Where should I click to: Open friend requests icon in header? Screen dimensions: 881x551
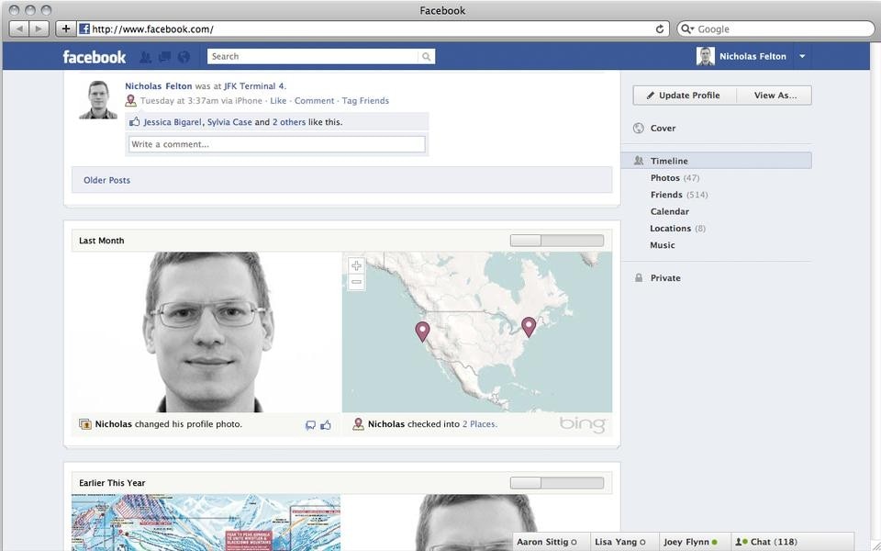pos(146,57)
